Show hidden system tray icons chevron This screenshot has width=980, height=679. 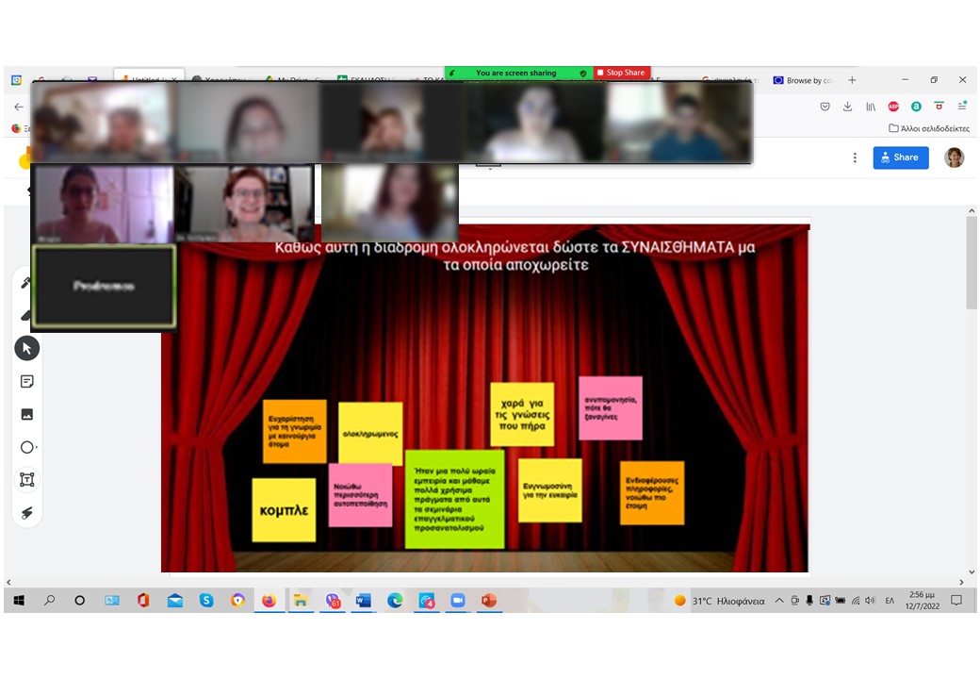[x=779, y=601]
